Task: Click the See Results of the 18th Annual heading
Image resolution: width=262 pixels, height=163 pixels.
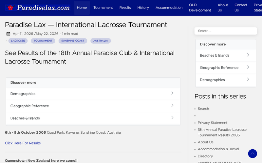Action: pyautogui.click(x=89, y=57)
